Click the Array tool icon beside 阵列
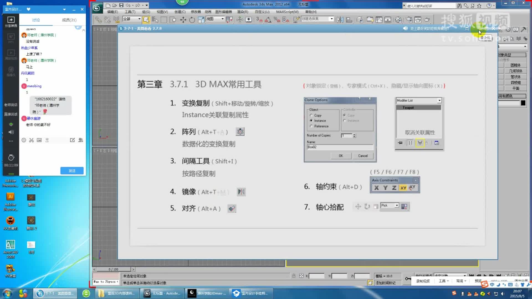The height and width of the screenshot is (299, 532). 240,132
